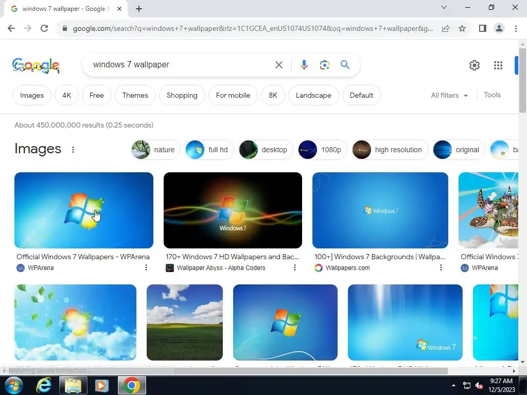Open options for WPArena image result
This screenshot has height=395, width=527.
click(146, 267)
